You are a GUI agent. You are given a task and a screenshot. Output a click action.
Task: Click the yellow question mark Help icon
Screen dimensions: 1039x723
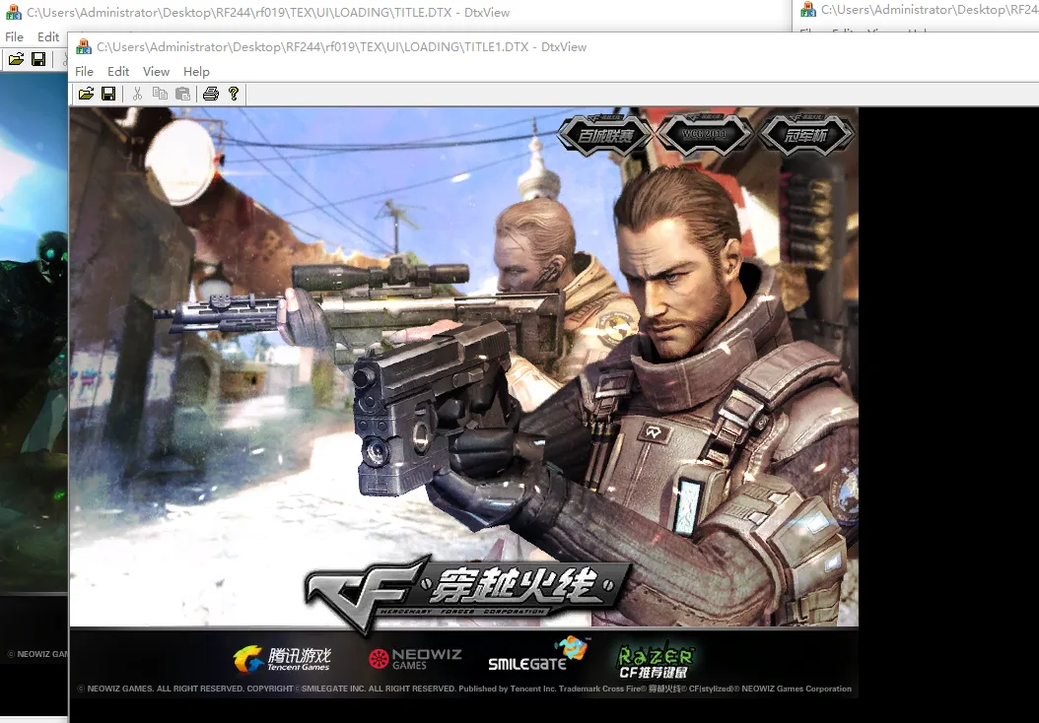click(x=234, y=94)
